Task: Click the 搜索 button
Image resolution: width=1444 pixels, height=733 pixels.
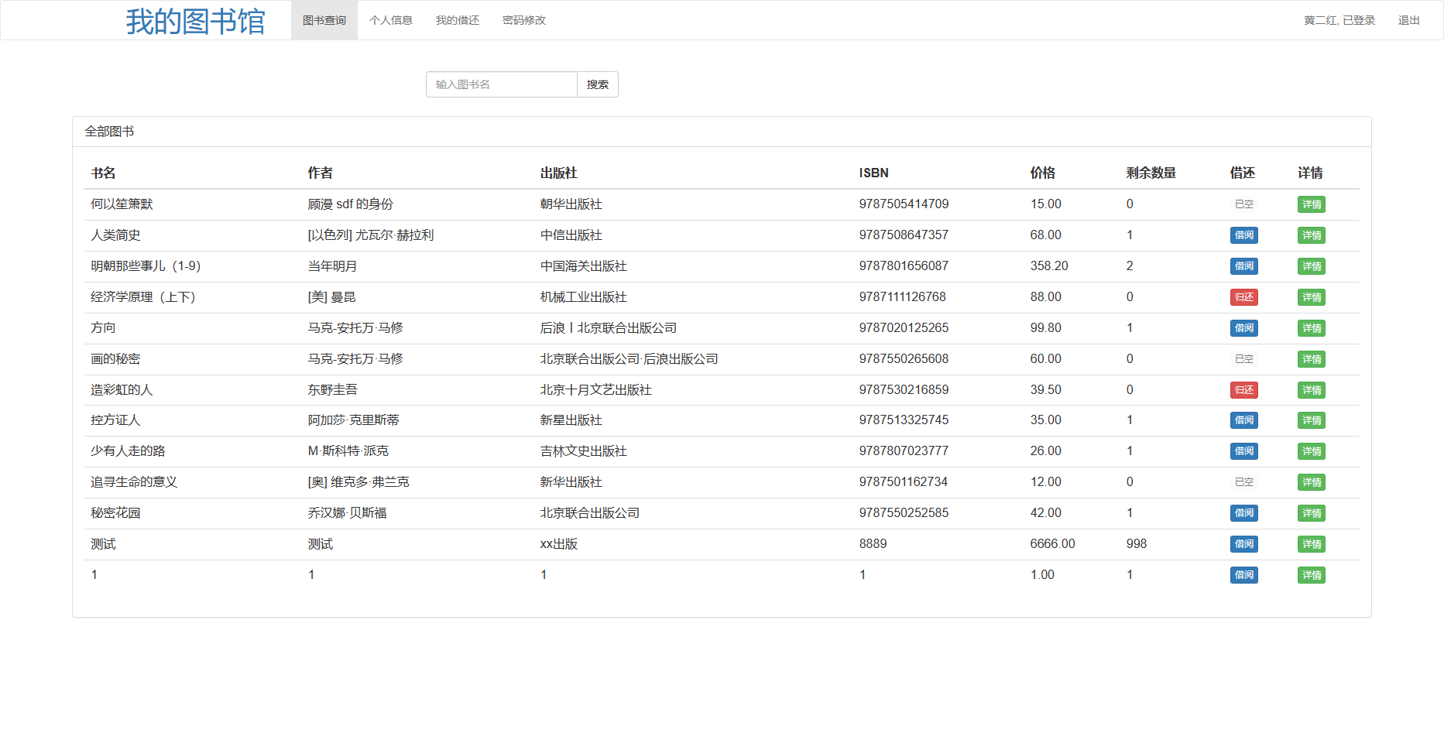Action: point(597,84)
